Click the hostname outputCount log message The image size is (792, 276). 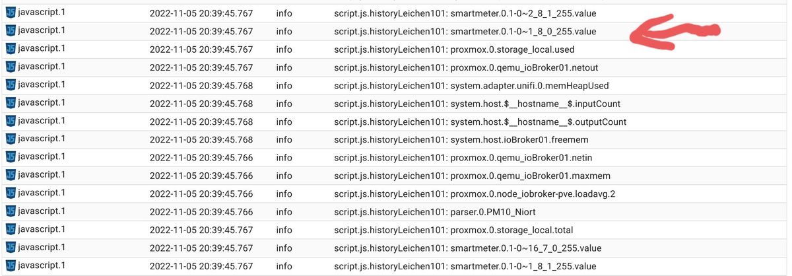[480, 121]
